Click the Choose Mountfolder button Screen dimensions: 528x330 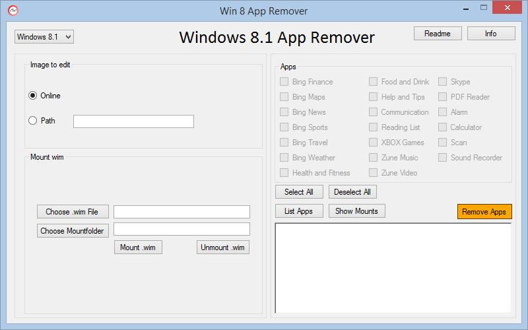(x=73, y=230)
